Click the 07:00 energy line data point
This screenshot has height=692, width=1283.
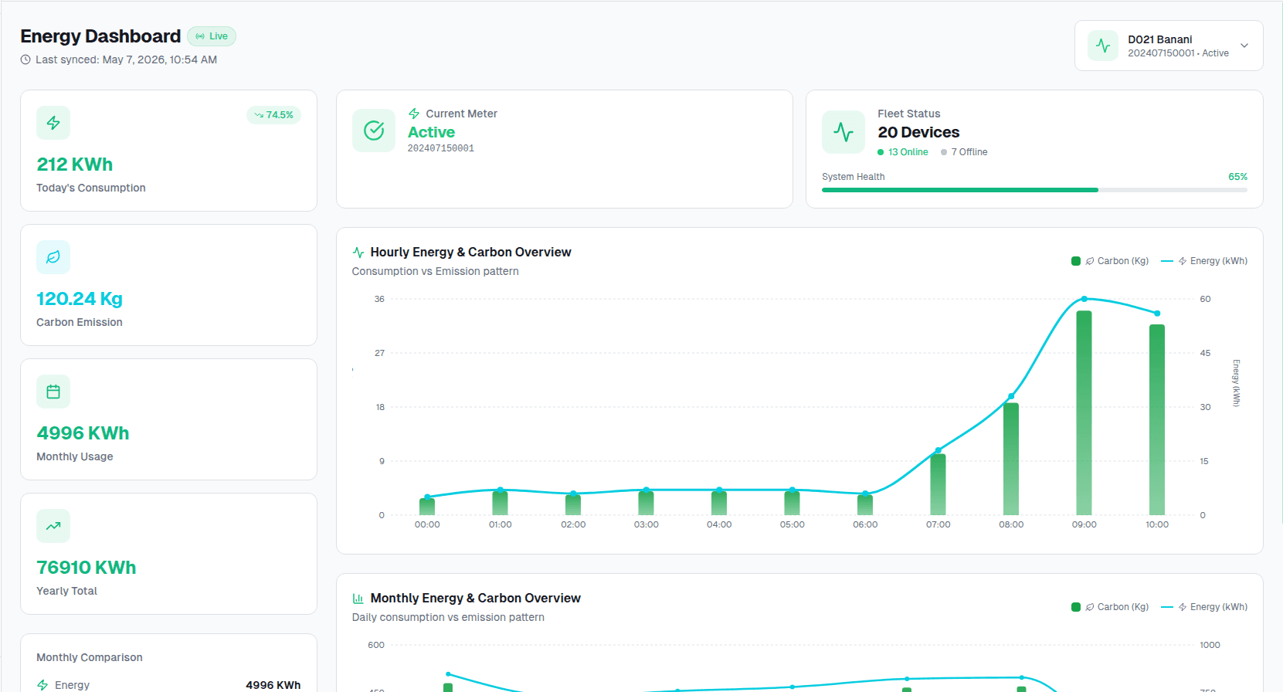[x=938, y=450]
